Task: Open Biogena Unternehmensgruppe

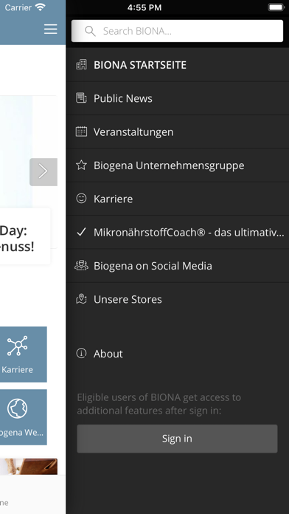Action: (x=178, y=165)
